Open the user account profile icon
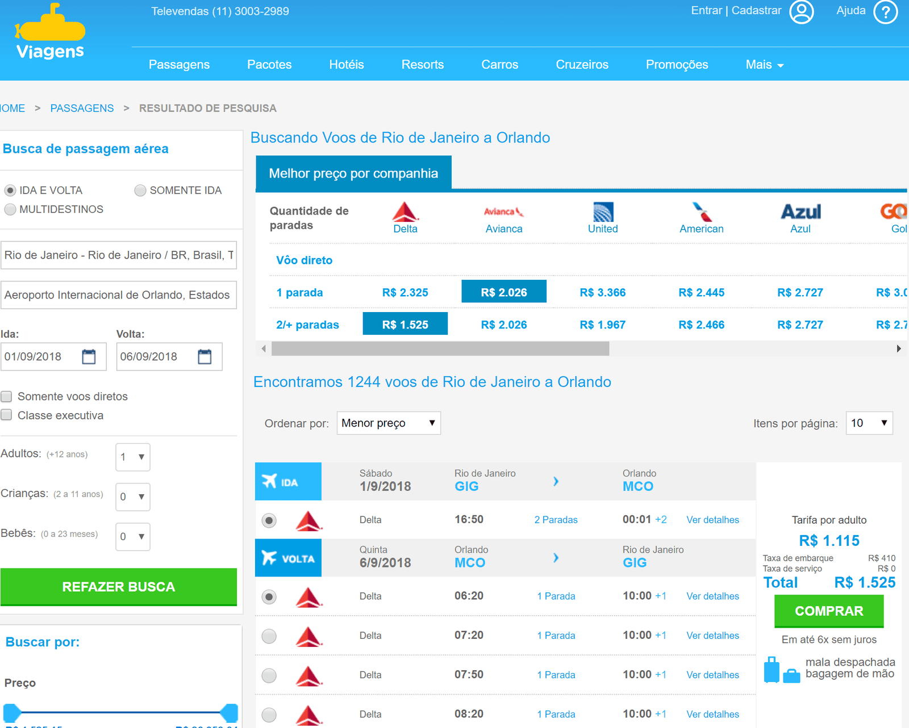The width and height of the screenshot is (909, 728). 802,12
